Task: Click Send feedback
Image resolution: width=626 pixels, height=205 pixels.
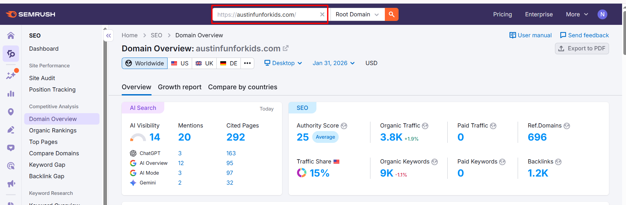Action: 584,35
